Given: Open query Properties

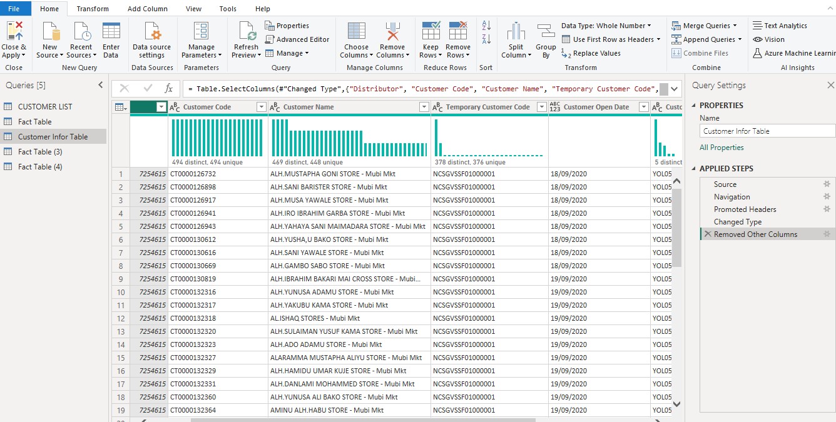Looking at the screenshot, I should click(287, 26).
